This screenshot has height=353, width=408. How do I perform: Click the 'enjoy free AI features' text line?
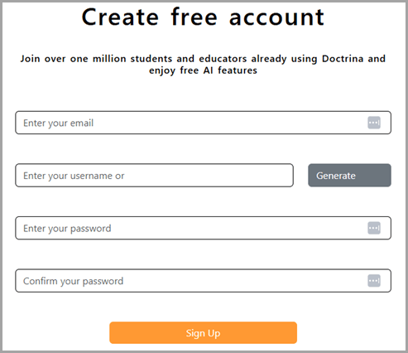[x=203, y=70]
